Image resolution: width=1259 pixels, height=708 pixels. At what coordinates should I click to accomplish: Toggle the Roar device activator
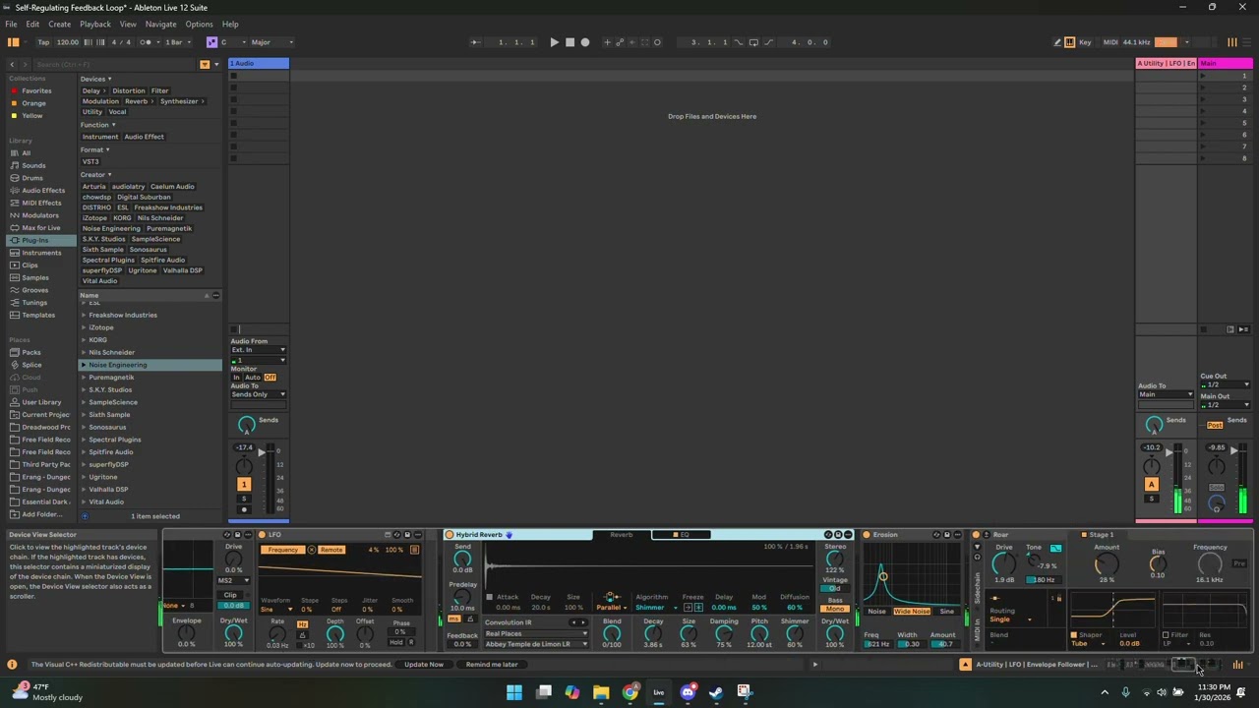pos(976,535)
